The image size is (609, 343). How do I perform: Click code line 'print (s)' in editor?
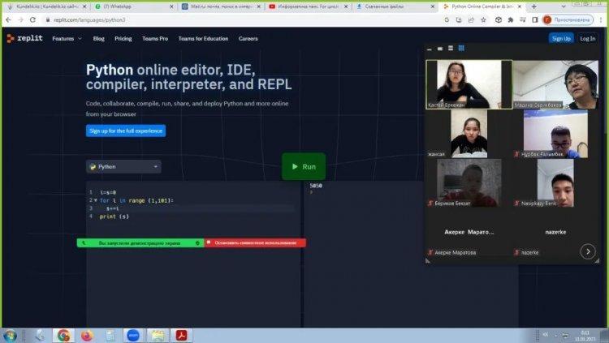pyautogui.click(x=114, y=217)
